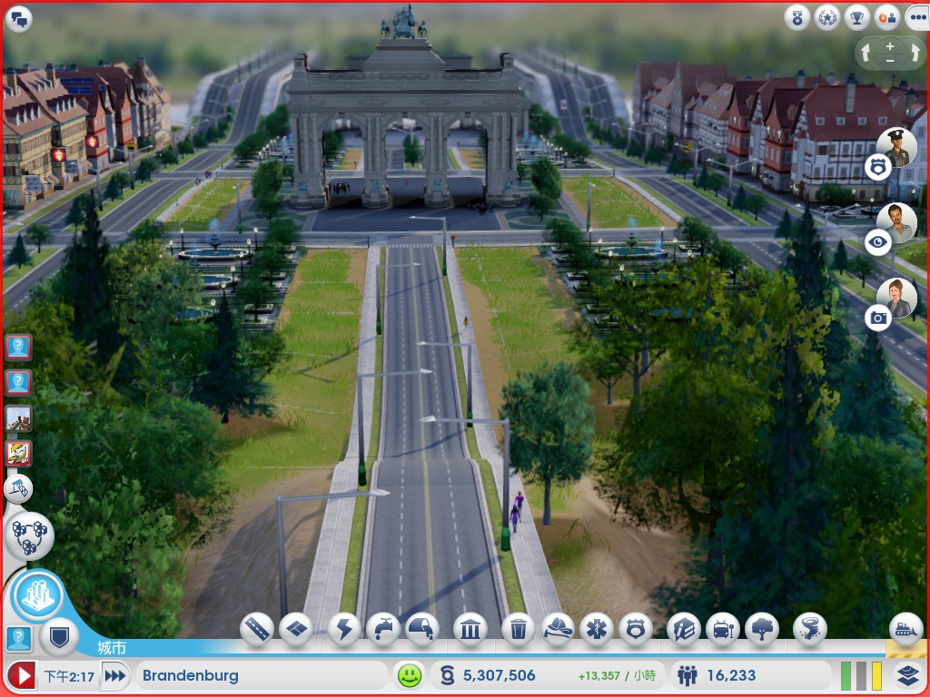Open the Roads build menu
This screenshot has width=930, height=697.
[257, 629]
